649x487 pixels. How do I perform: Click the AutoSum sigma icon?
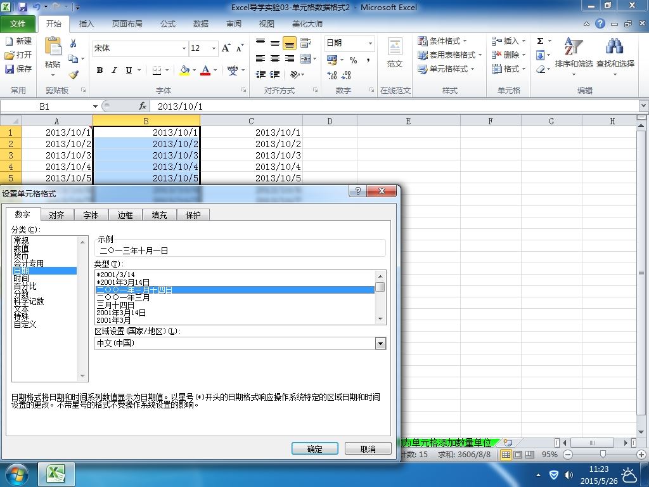[540, 41]
